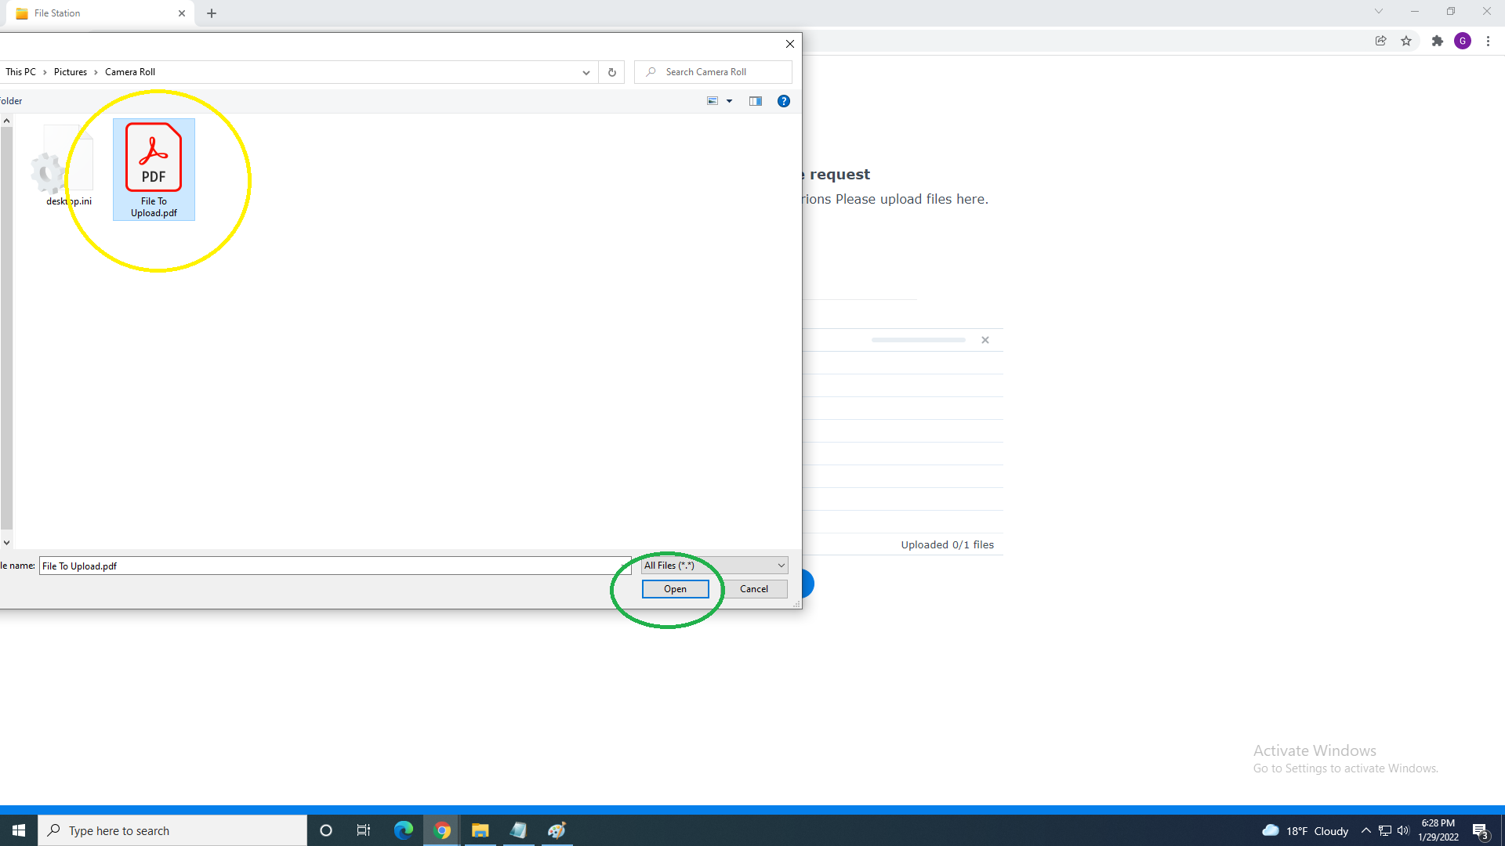Open the Chrome extensions puzzle icon

click(x=1437, y=41)
